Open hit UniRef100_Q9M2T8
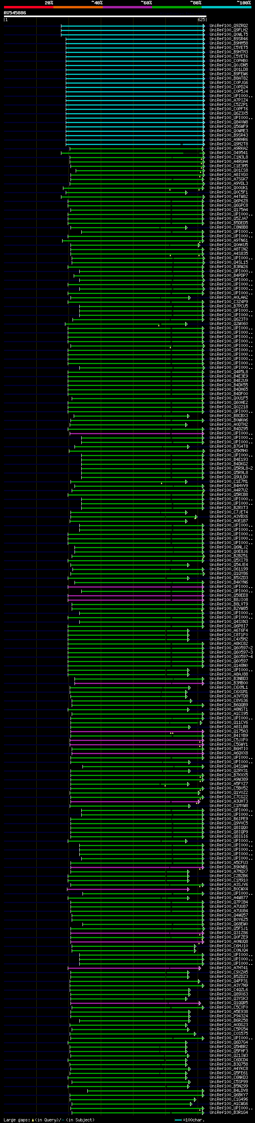255x1123 pixels. [229, 144]
